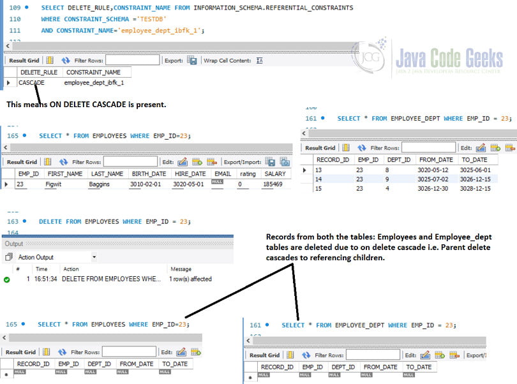The width and height of the screenshot is (517, 384).
Task: Select the SALARY column header
Action: 275,174
